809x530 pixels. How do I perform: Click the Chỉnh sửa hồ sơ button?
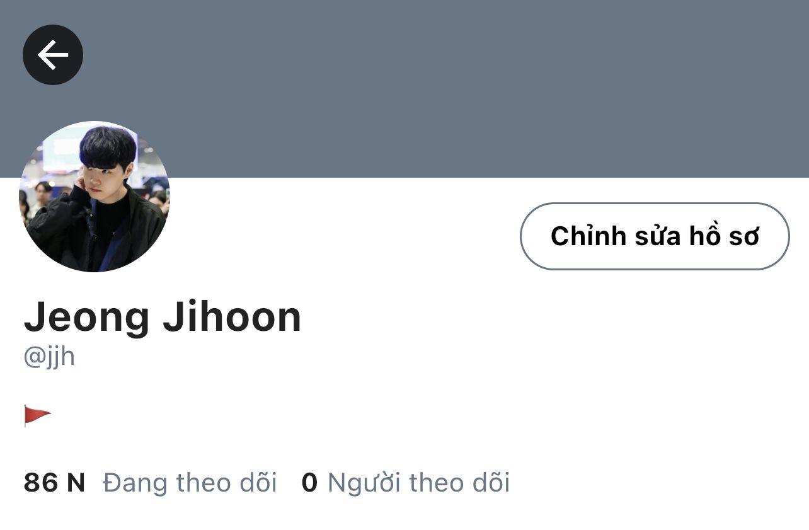[x=655, y=236]
